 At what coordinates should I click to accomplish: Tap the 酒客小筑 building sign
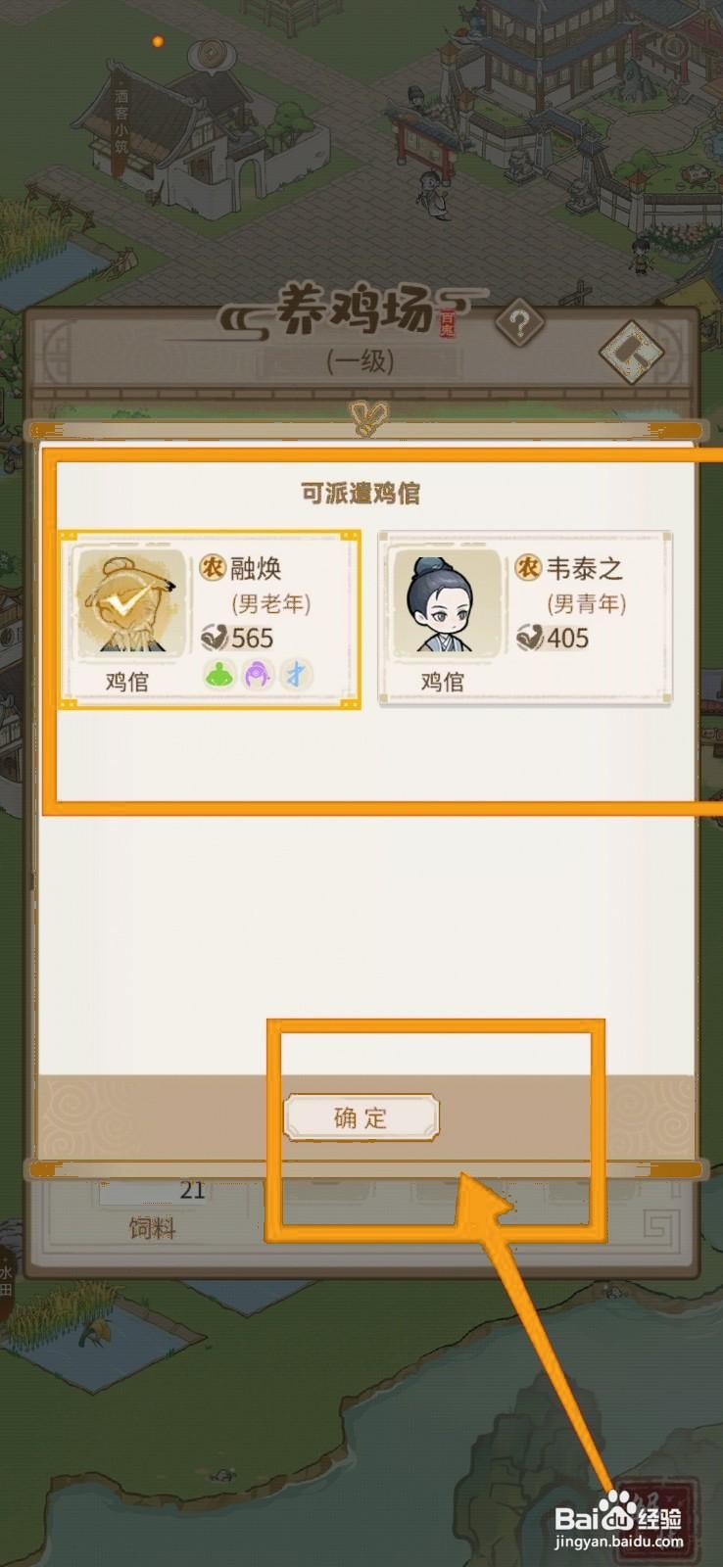(121, 122)
